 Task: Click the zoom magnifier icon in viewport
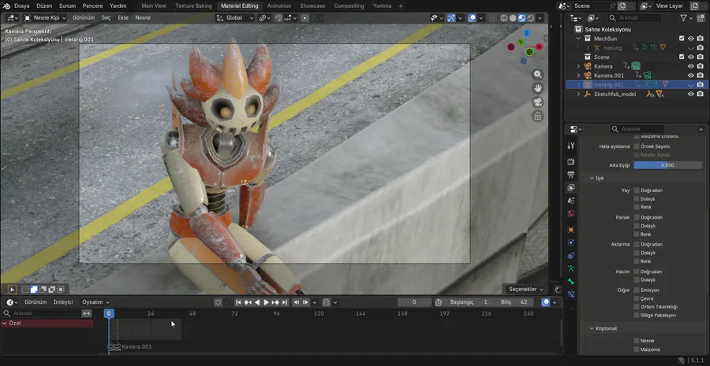coord(538,74)
